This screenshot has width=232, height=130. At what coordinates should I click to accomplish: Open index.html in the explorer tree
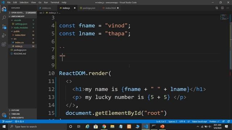[22, 35]
